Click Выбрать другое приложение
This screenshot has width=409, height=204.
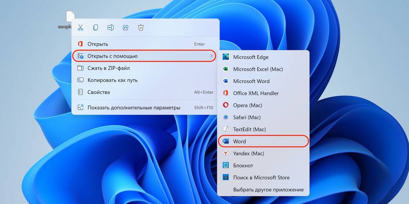(263, 190)
